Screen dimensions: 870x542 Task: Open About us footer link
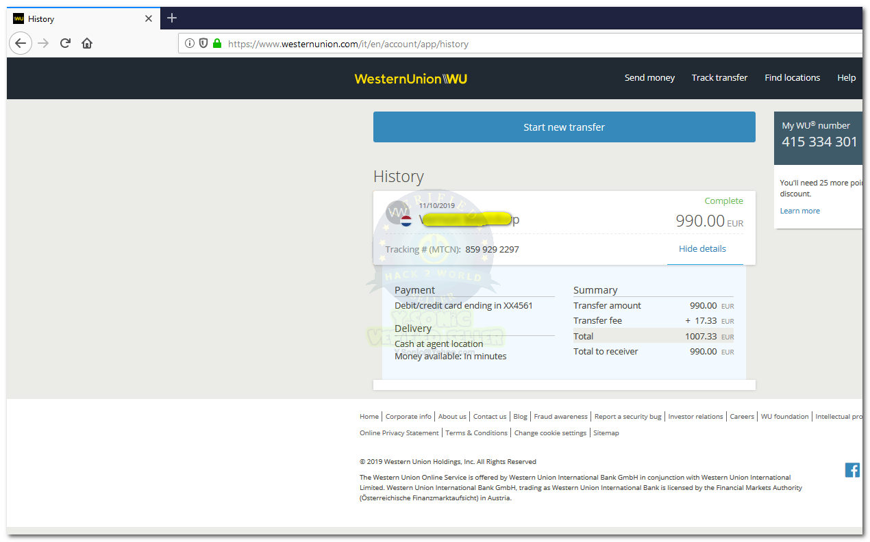452,416
